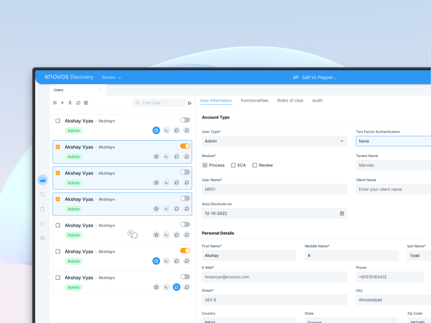431x323 pixels.
Task: Open the folder icon in left sidebar
Action: click(x=42, y=180)
